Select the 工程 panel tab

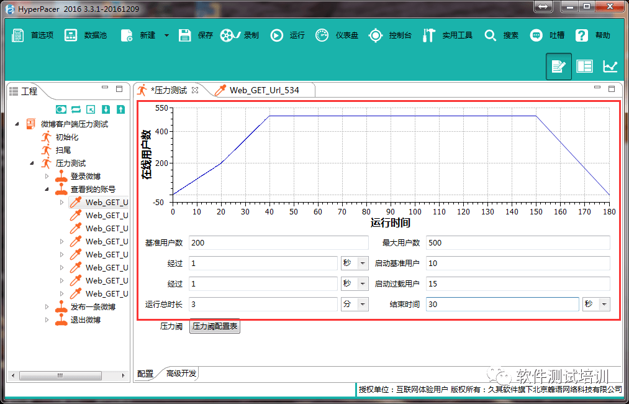[x=24, y=91]
